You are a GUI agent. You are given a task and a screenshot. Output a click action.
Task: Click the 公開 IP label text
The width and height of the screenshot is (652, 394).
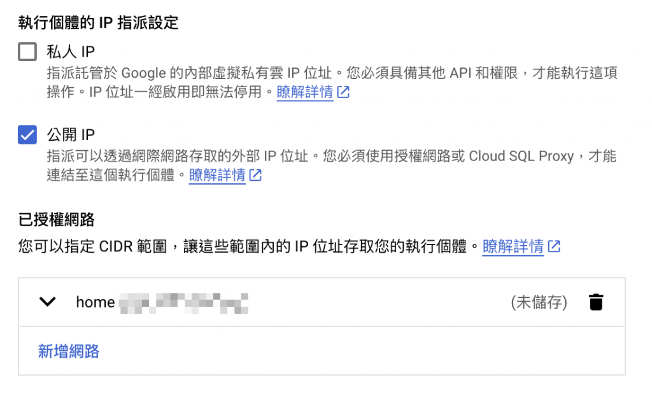pos(71,135)
